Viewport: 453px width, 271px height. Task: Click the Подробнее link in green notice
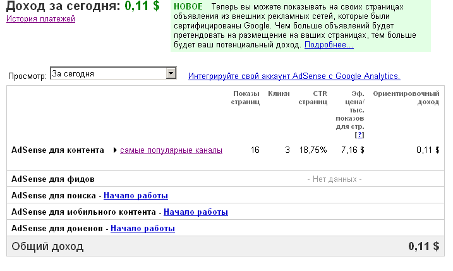click(329, 45)
